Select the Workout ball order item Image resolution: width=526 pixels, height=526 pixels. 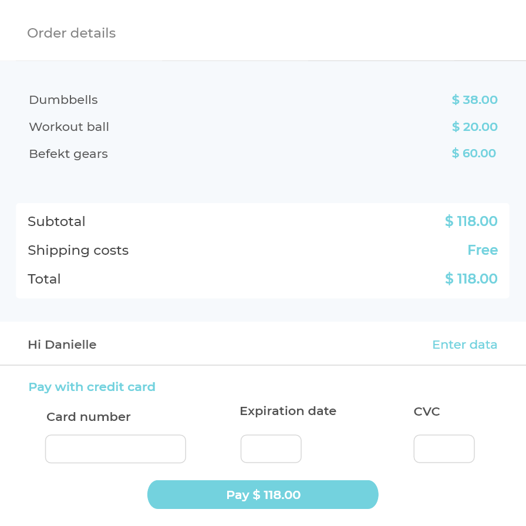(69, 127)
